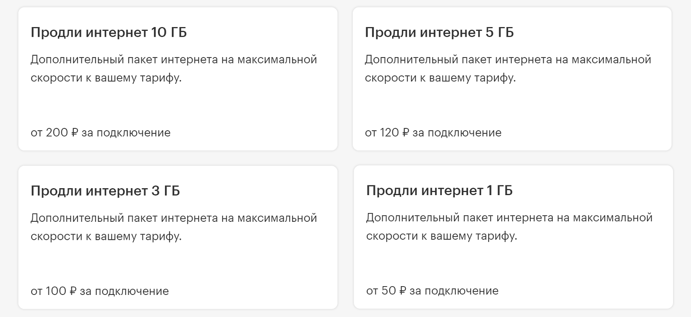The width and height of the screenshot is (691, 317).
Task: Click the ruble sign in the 120 ₽ price
Action: 406,133
